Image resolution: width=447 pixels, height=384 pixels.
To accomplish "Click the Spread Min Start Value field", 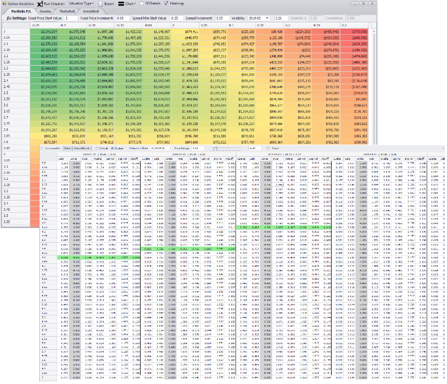I will tap(176, 18).
